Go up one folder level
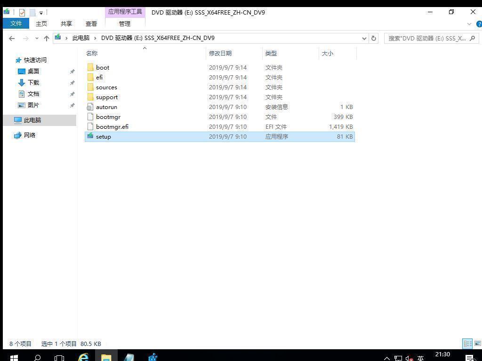Image resolution: width=482 pixels, height=361 pixels. 47,39
